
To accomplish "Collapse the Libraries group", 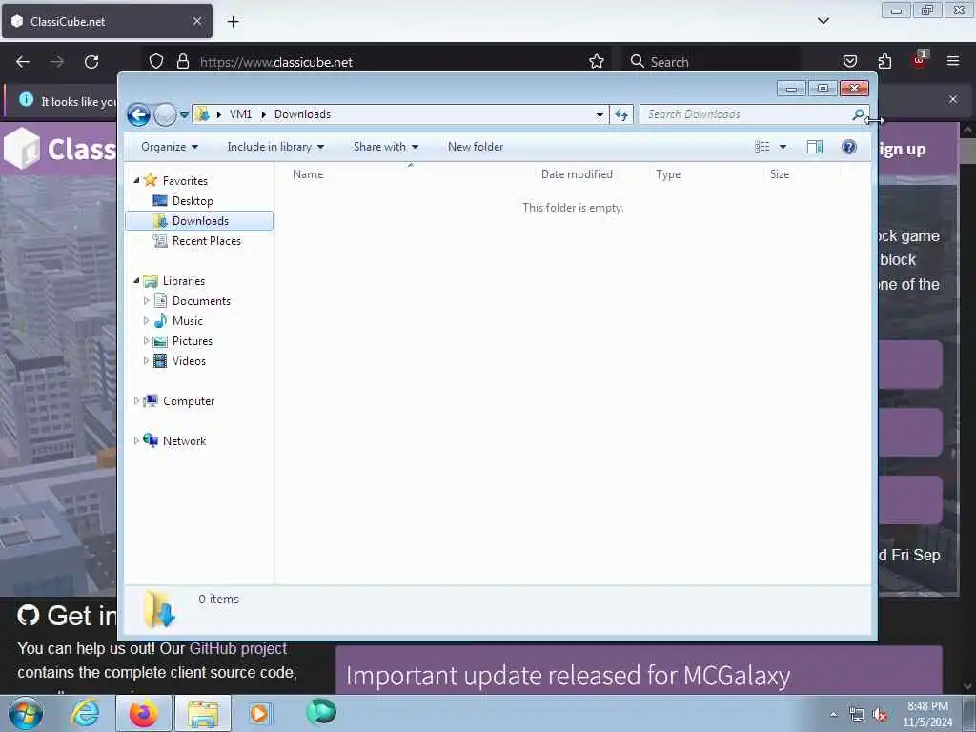I will pos(136,281).
